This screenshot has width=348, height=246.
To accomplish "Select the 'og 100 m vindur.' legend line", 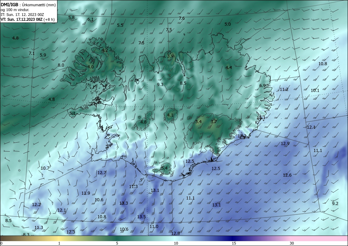I will click(15, 9).
